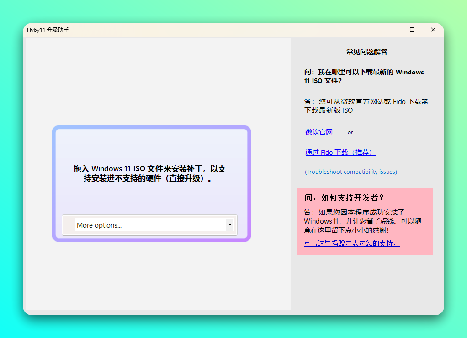Click the 通过 Fido 下载（推荐） link

click(340, 152)
